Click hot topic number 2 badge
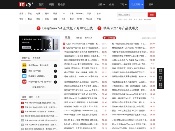This screenshot has width=175, height=131. click(99, 28)
